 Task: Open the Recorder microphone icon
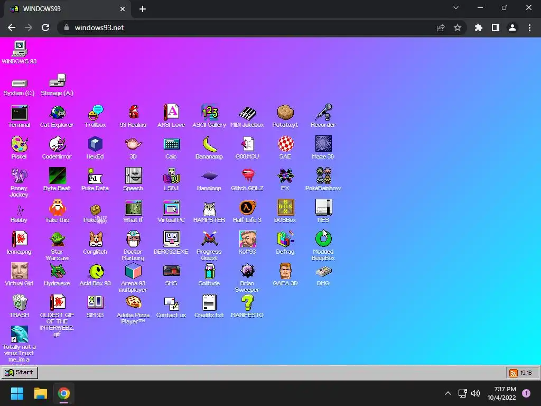[323, 113]
